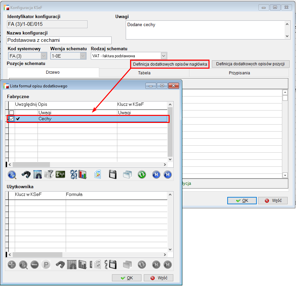Expand the Kod systemowy combo box

[x=44, y=56]
